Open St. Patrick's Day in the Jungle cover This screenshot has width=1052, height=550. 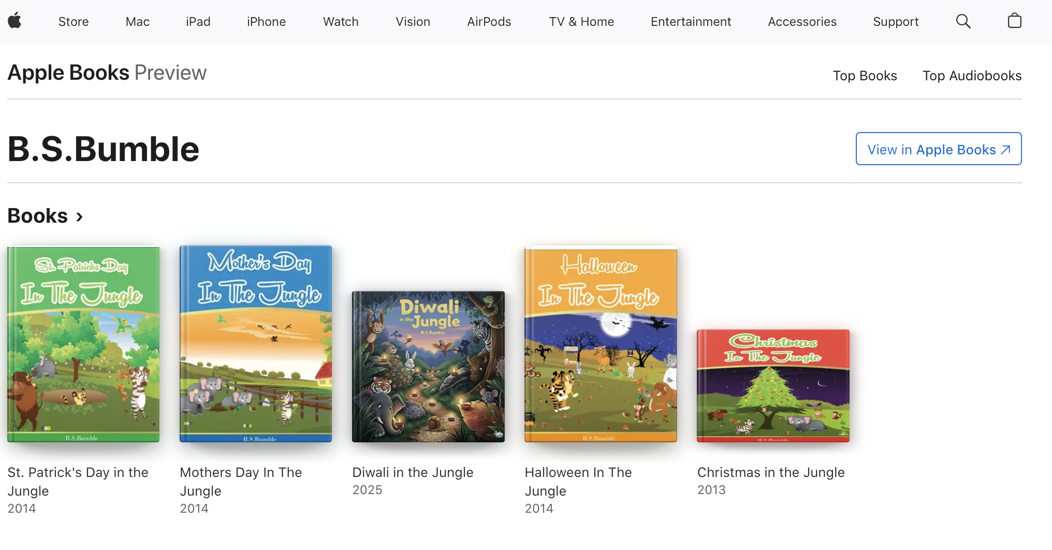(83, 344)
